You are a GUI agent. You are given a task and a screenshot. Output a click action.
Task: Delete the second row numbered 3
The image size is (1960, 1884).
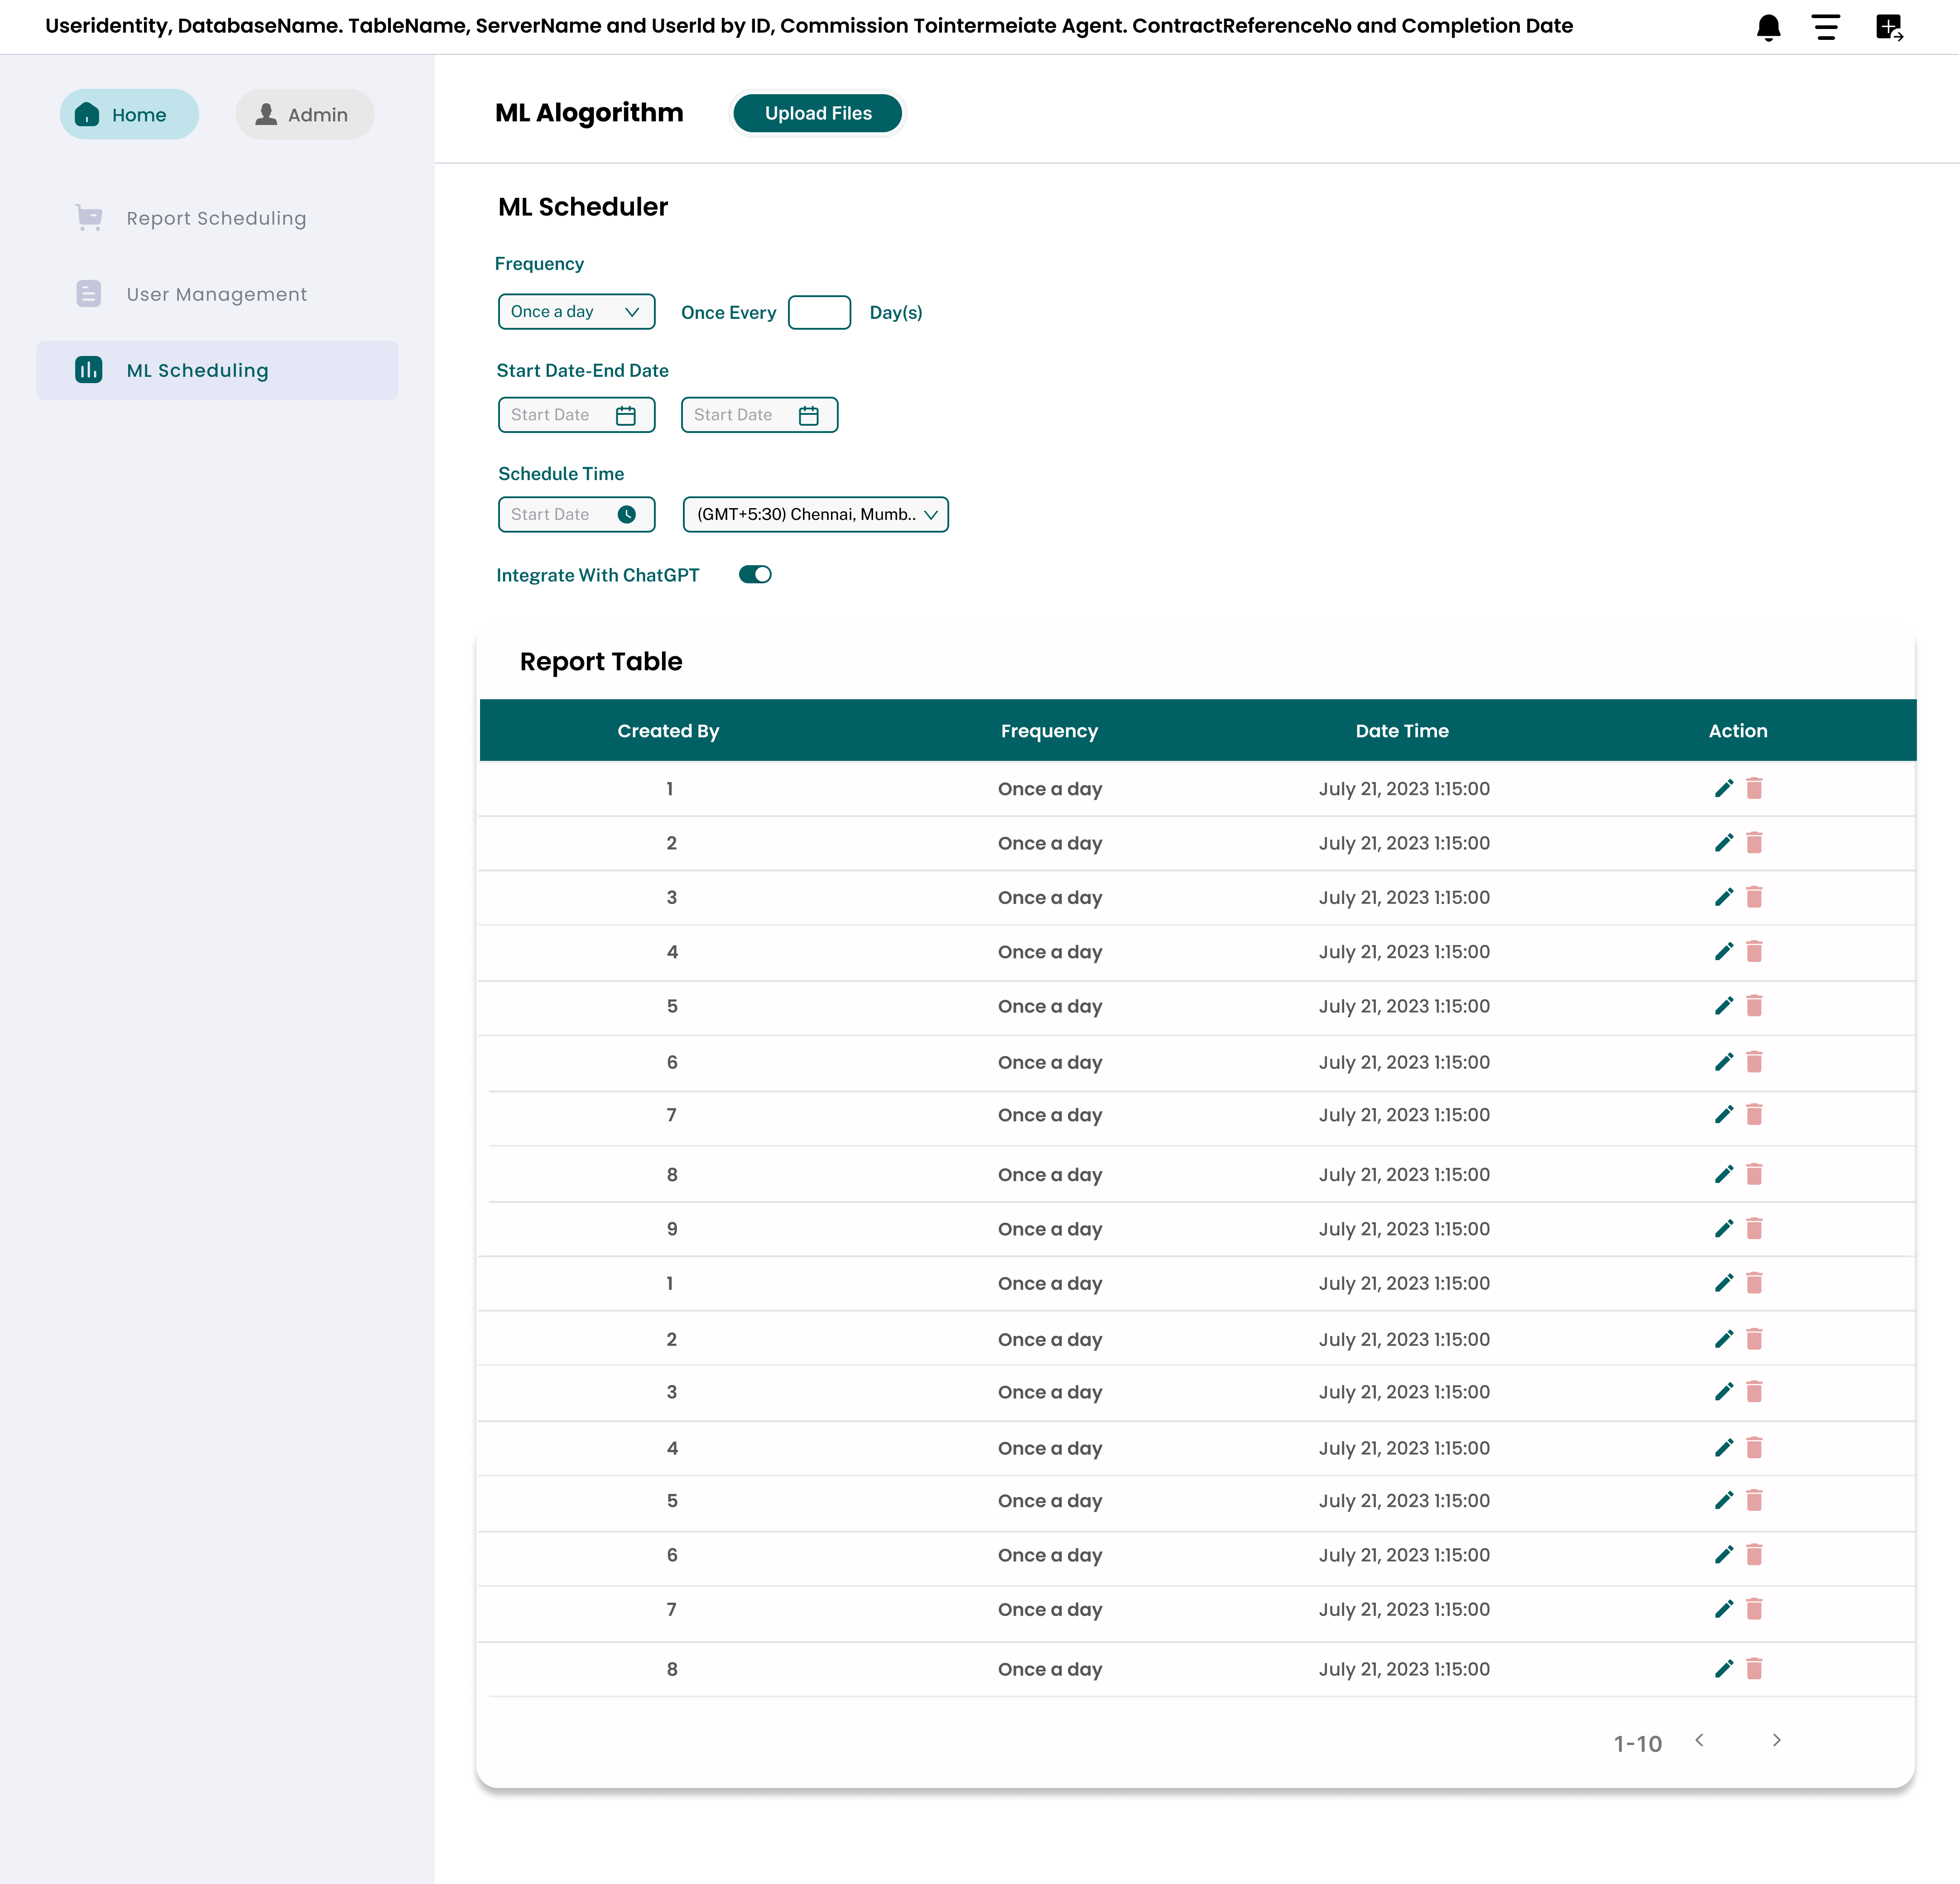[1754, 1391]
